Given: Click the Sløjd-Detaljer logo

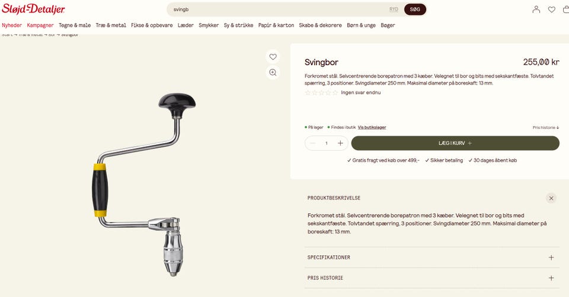Looking at the screenshot, I should 33,9.
